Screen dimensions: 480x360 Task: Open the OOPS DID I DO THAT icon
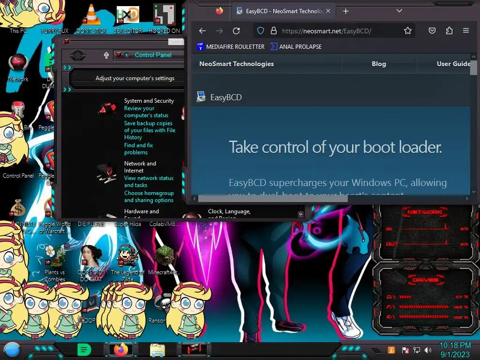pyautogui.click(x=91, y=263)
